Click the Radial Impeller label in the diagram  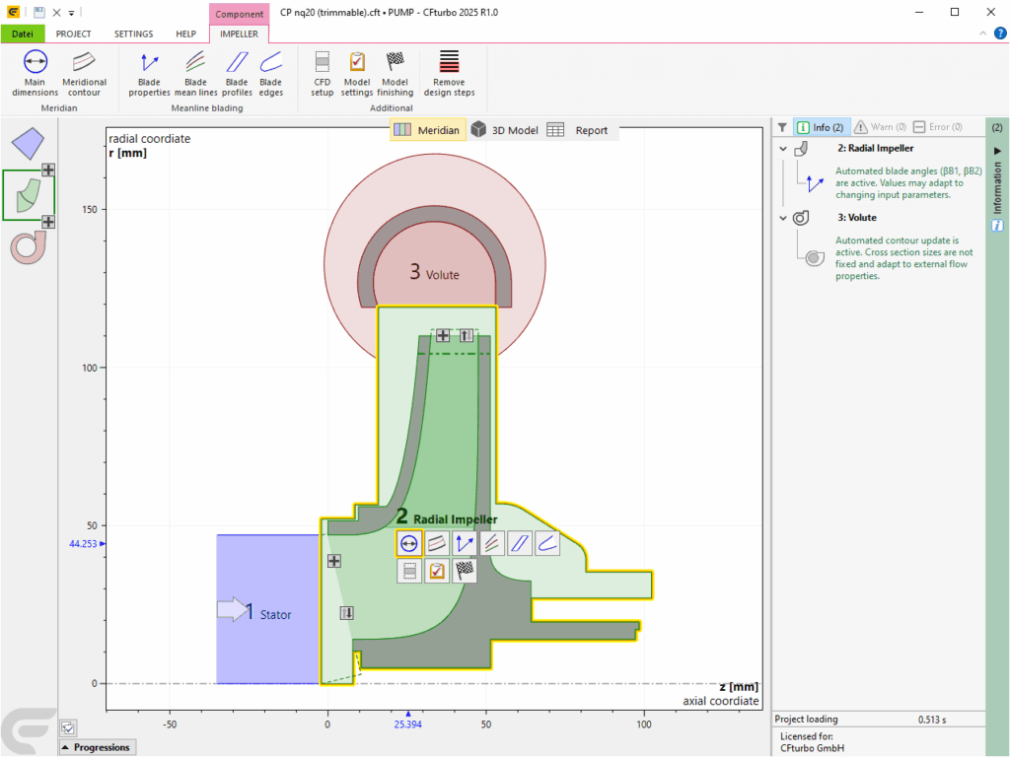click(x=456, y=519)
